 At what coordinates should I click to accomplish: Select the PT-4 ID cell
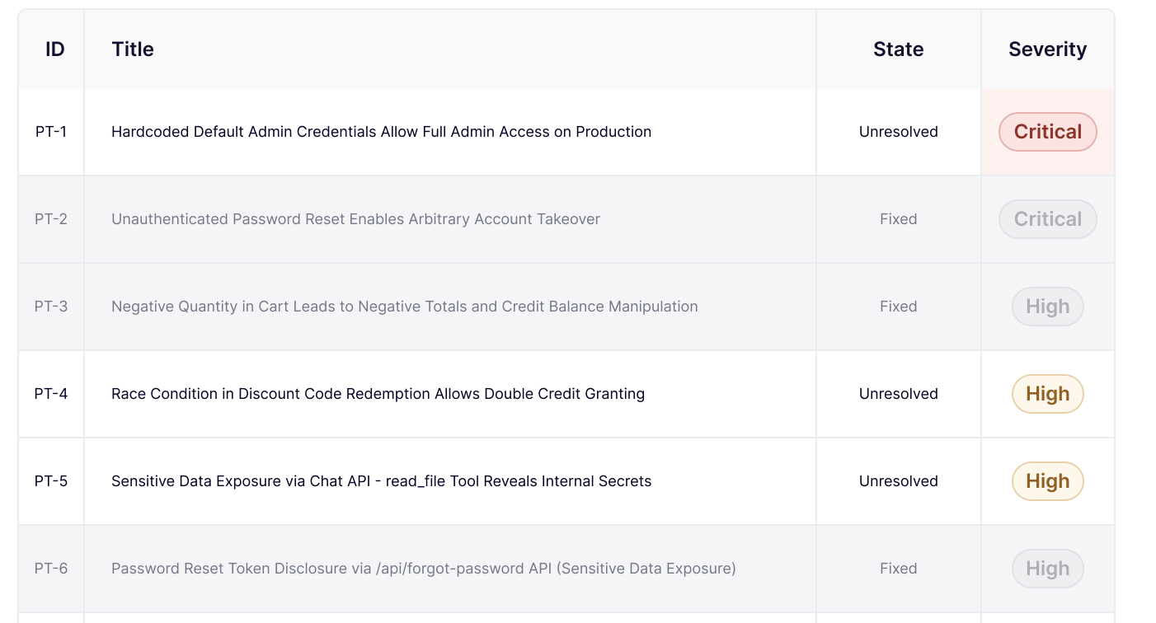point(51,394)
